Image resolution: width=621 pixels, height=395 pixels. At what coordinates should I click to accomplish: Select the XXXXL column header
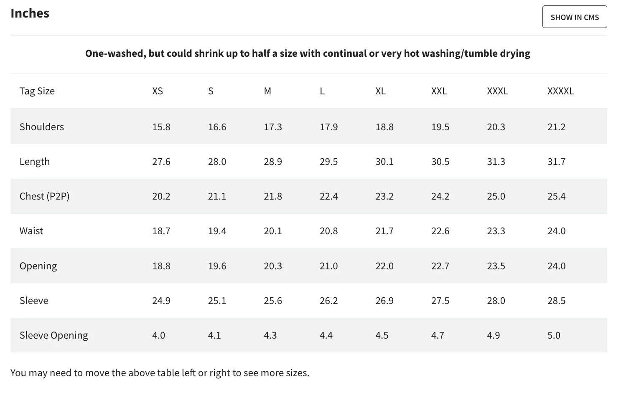560,91
